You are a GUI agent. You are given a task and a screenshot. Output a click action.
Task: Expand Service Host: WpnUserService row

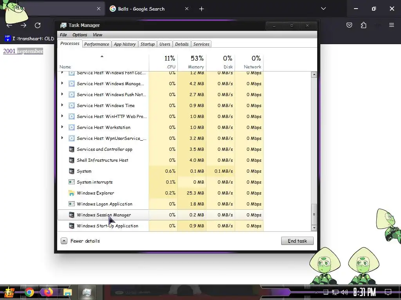[62, 138]
